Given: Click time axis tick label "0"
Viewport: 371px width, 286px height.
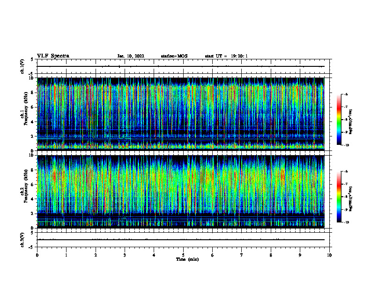Looking at the screenshot, I should point(37,255).
